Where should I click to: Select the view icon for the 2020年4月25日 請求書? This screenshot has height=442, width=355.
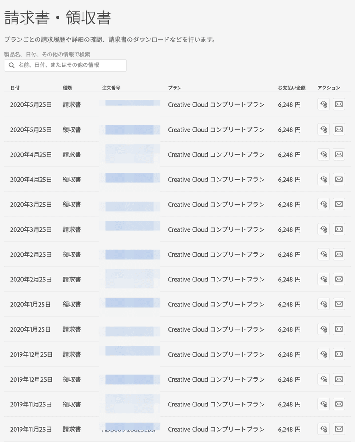[323, 154]
